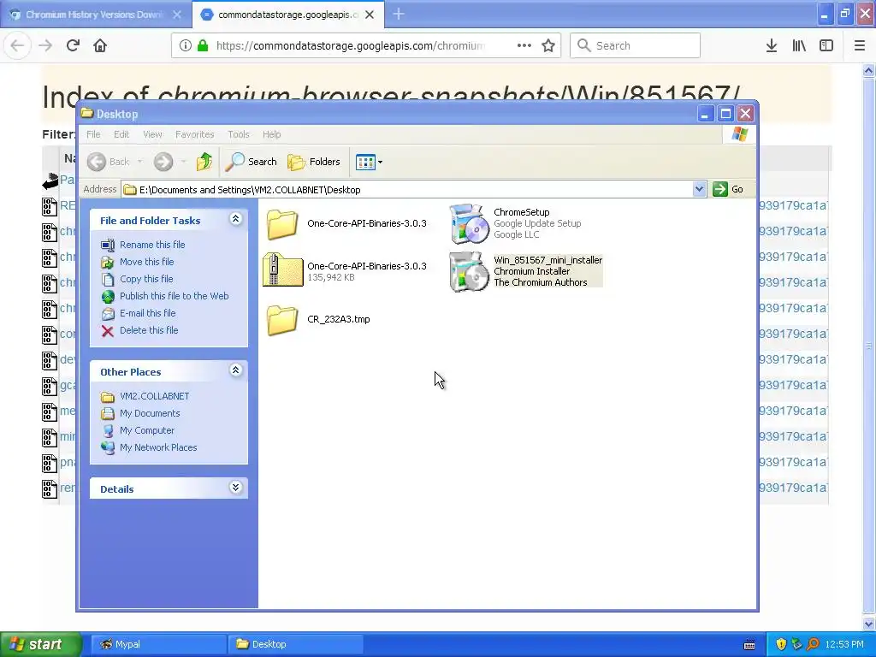Select the One-Core-API-Binaries-3.0.3 folder icon
876x657 pixels.
282,224
